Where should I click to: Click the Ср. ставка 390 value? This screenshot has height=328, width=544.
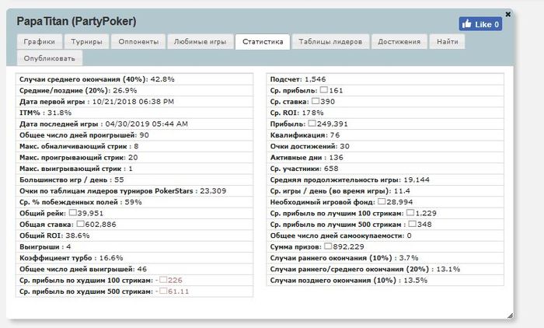pos(323,102)
